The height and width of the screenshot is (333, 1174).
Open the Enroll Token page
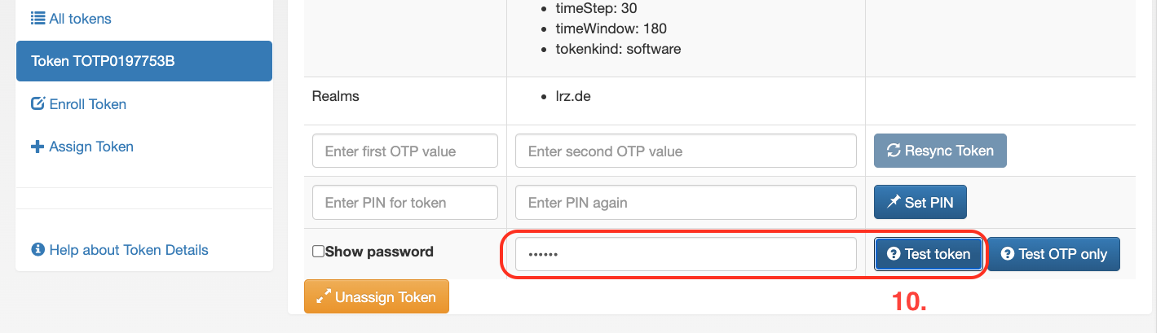(x=87, y=104)
